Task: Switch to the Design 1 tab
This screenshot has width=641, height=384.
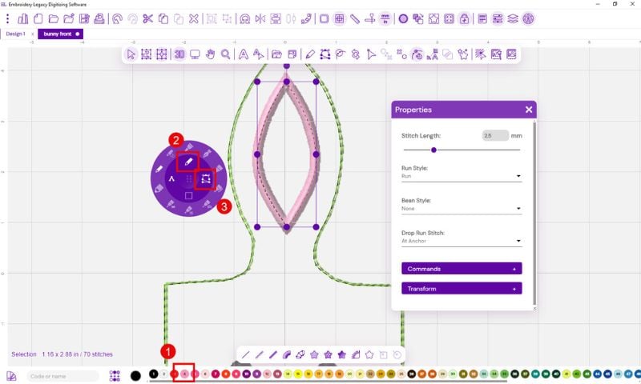Action: coord(17,34)
